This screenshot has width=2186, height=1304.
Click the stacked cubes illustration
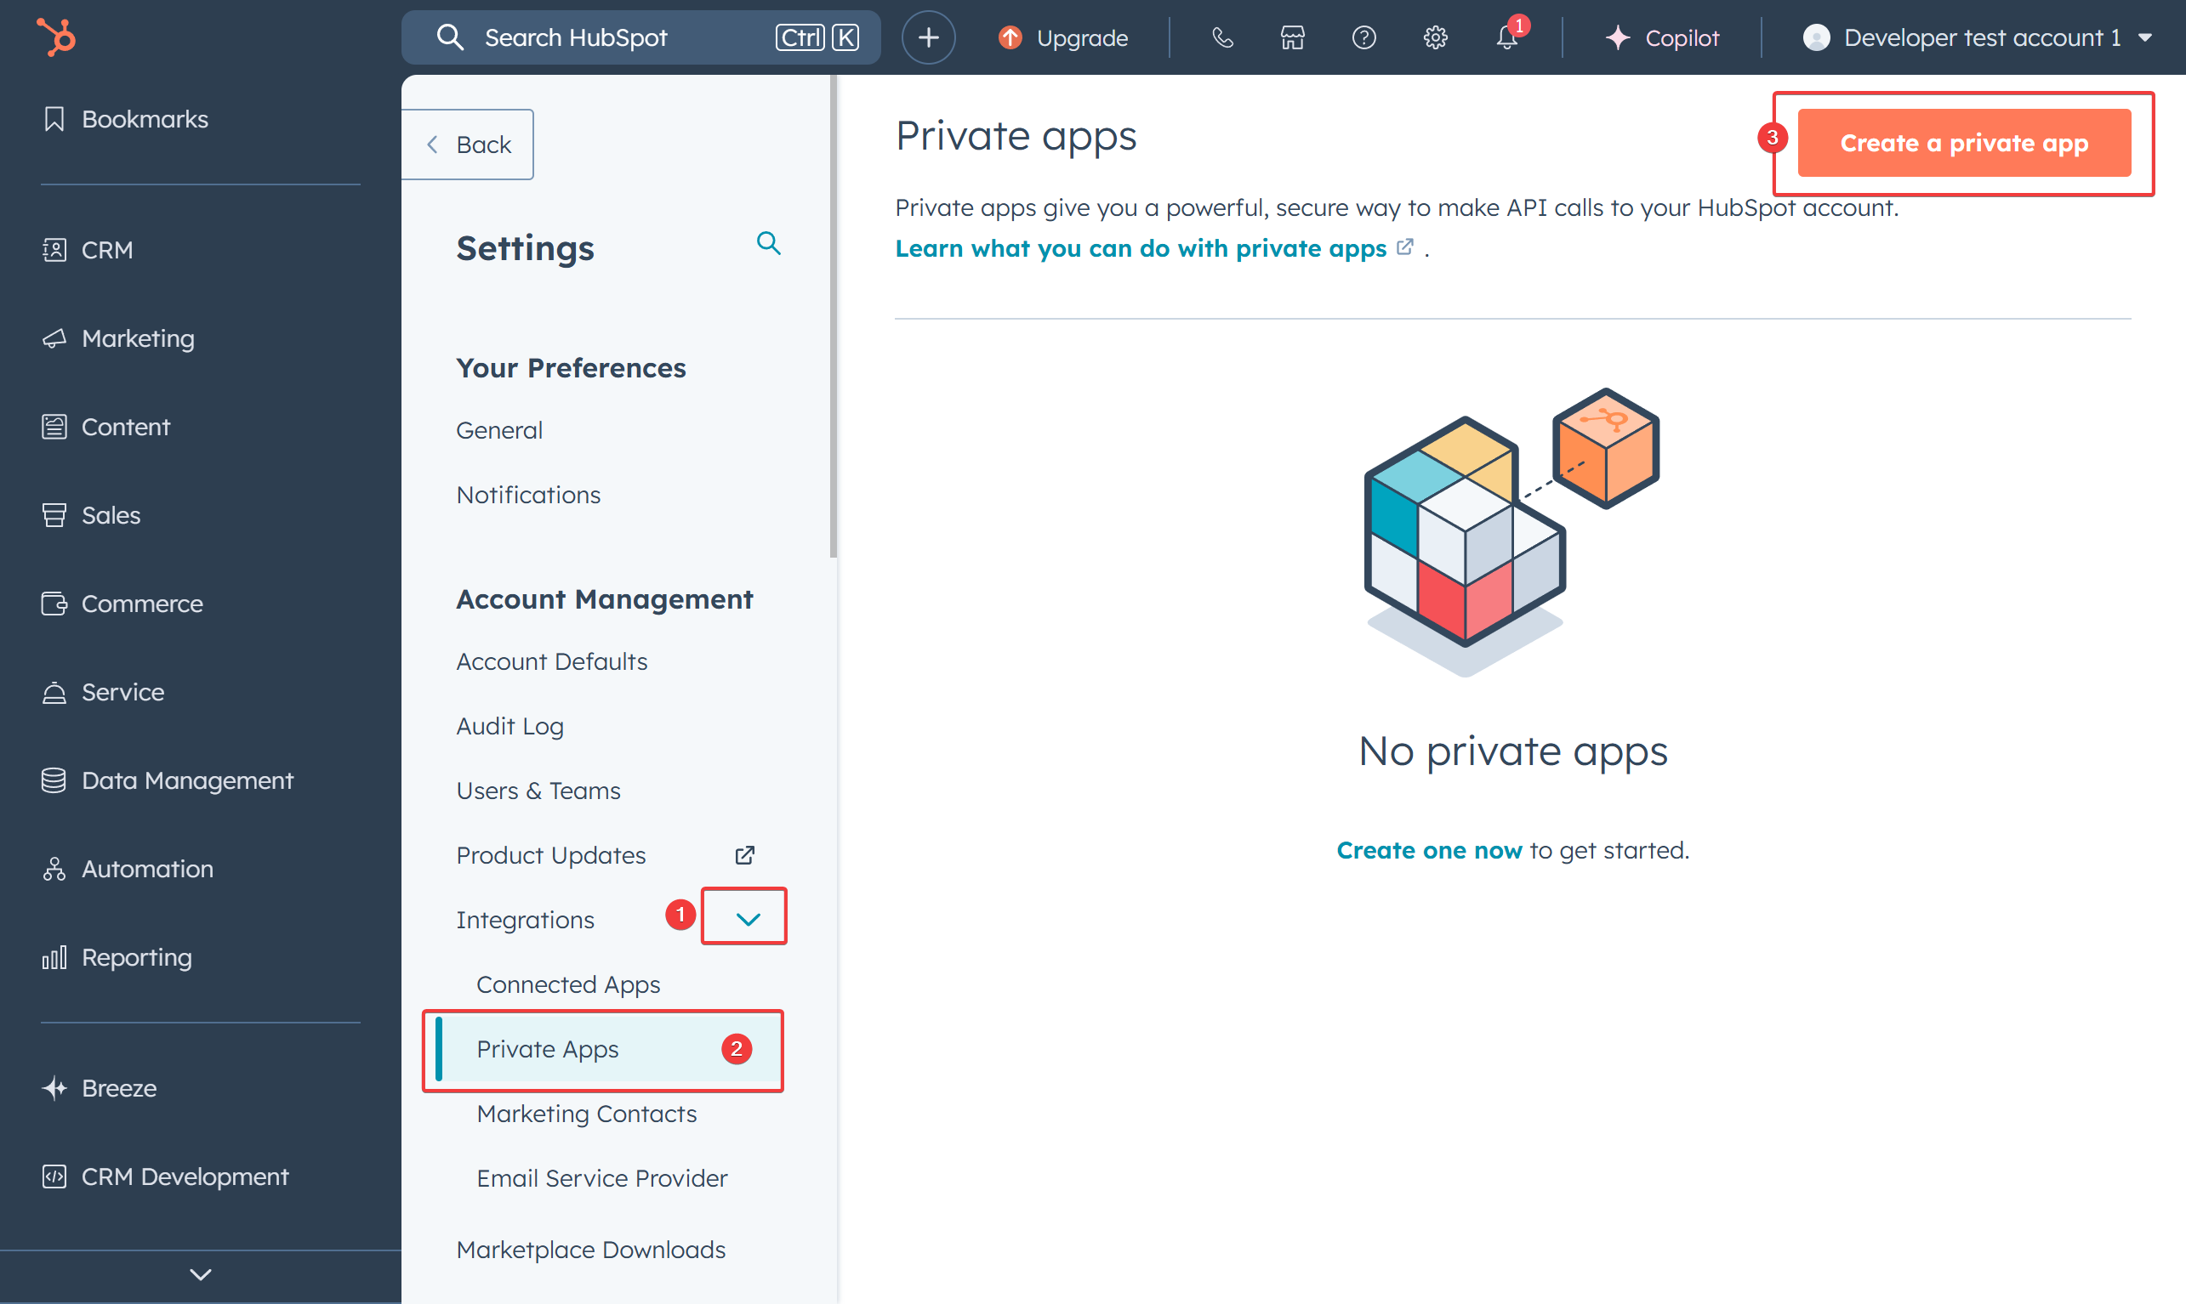(x=1511, y=531)
